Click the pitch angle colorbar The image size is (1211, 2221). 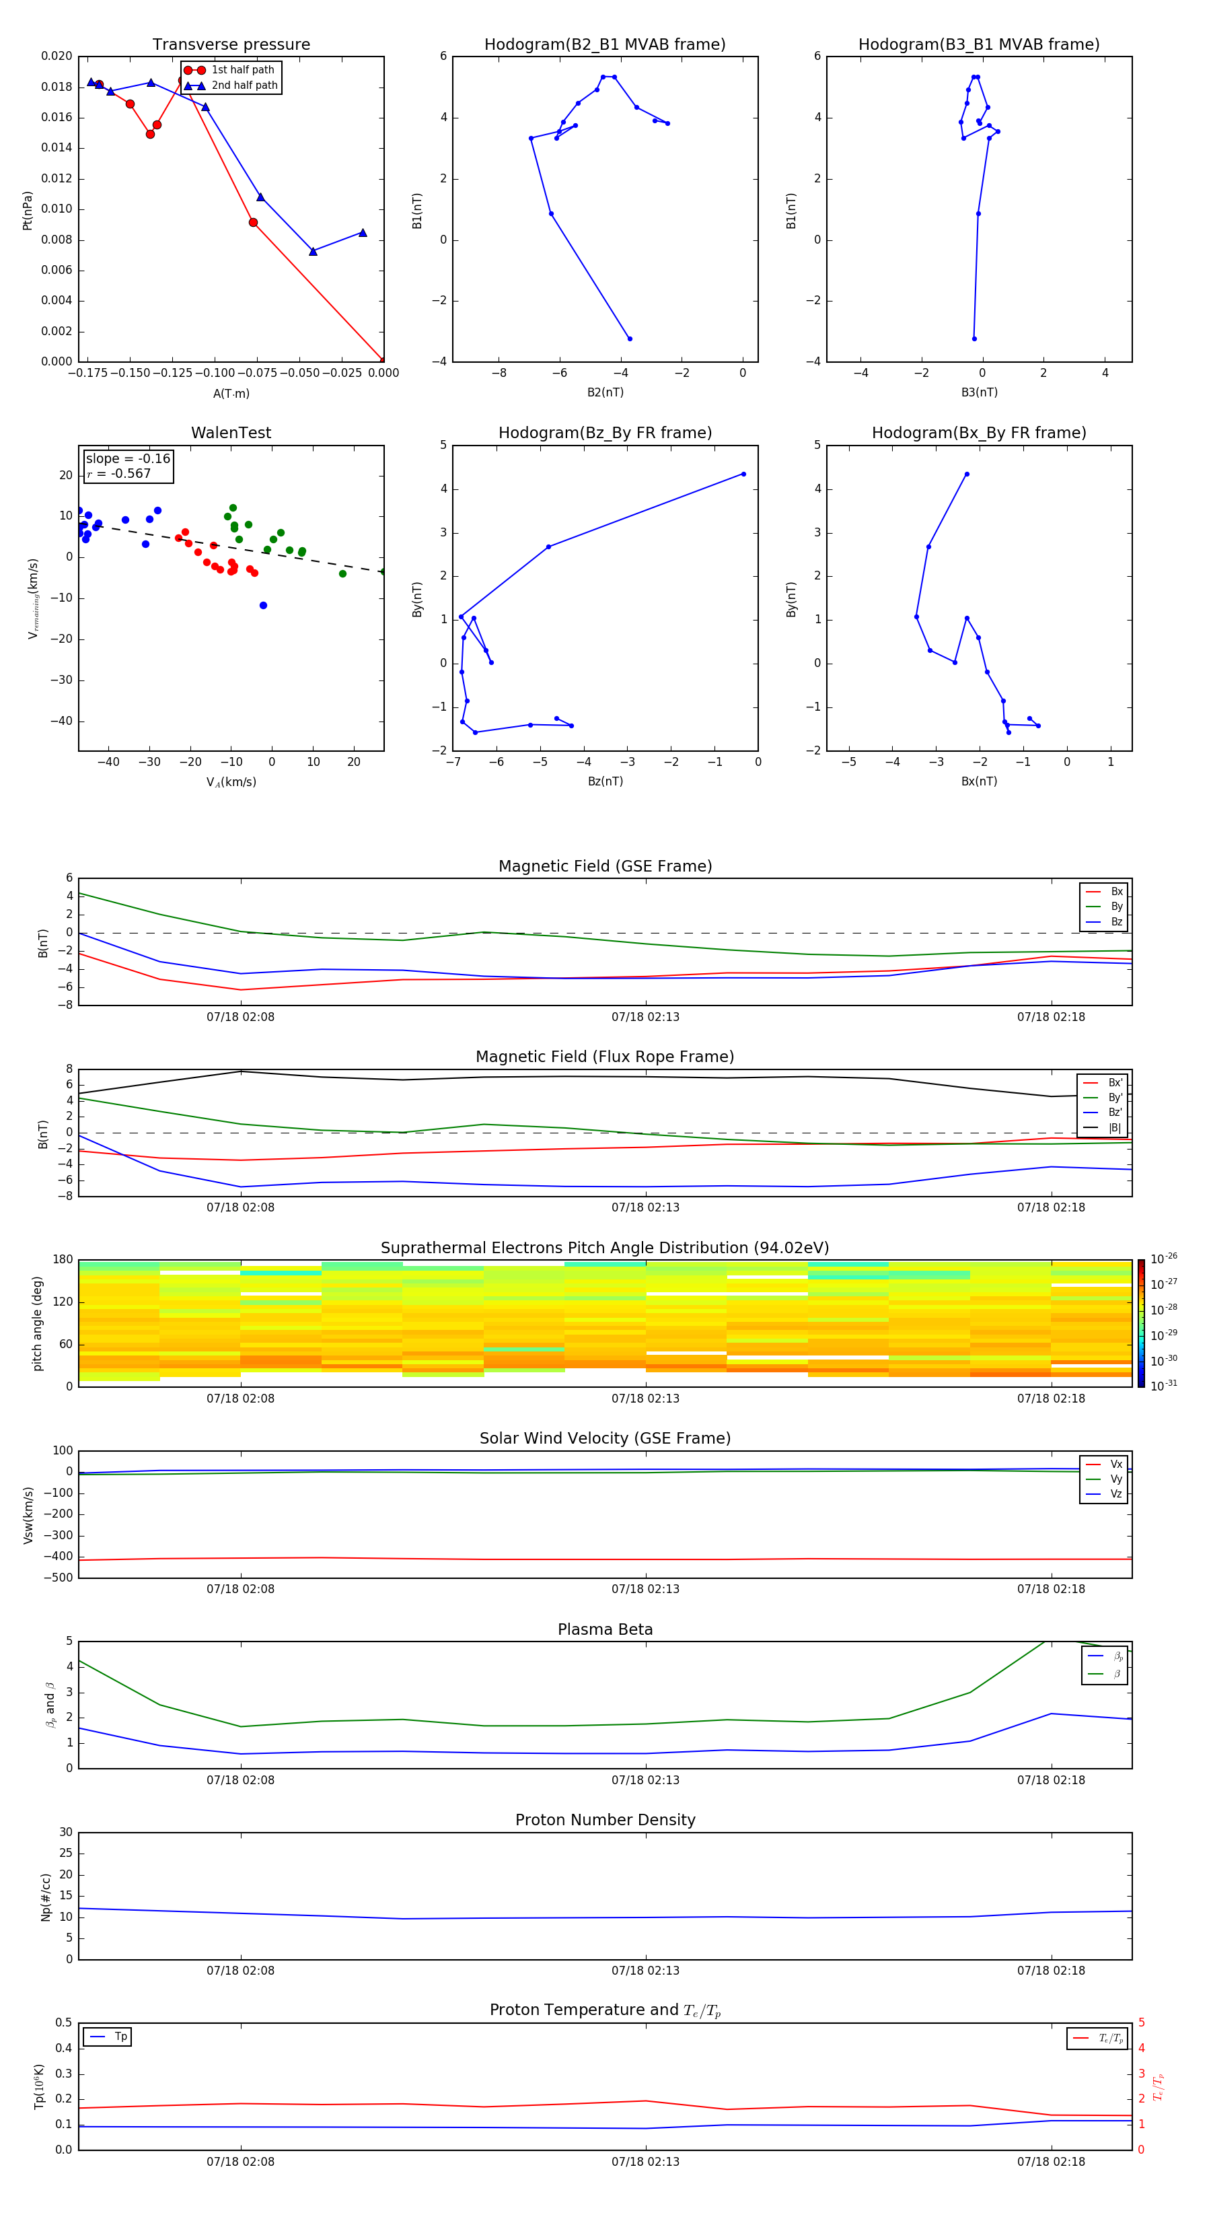click(1141, 1323)
